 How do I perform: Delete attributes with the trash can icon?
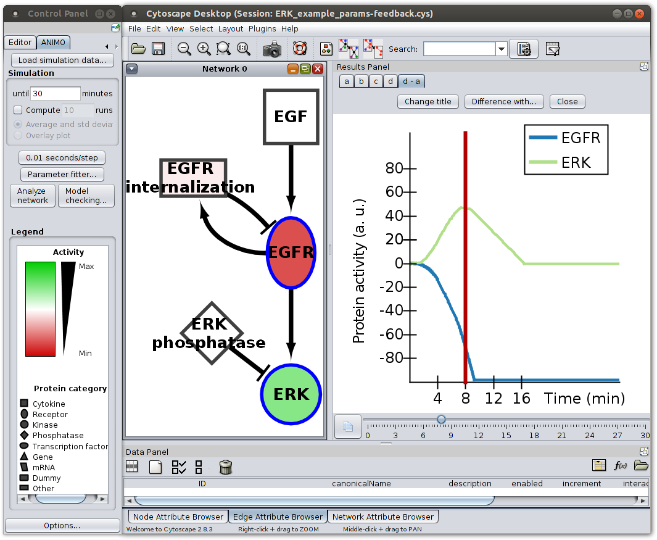tap(225, 467)
